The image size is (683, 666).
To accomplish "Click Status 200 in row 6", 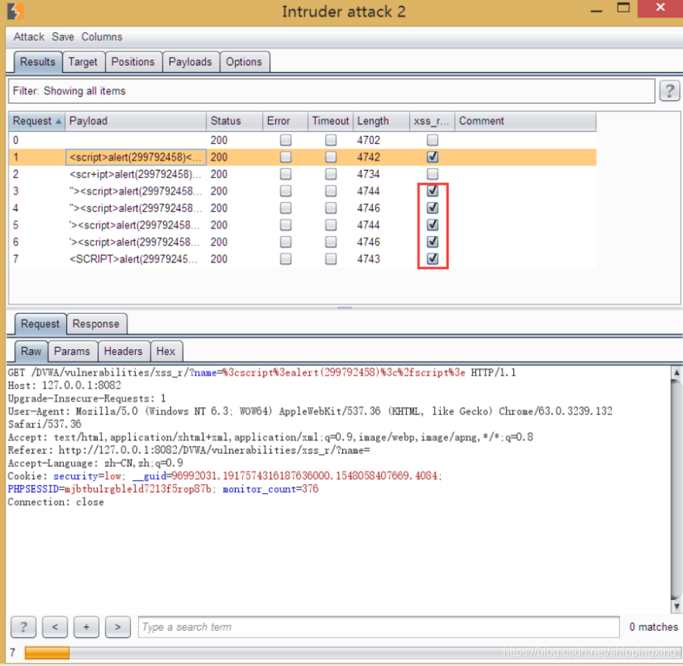I will [x=219, y=243].
